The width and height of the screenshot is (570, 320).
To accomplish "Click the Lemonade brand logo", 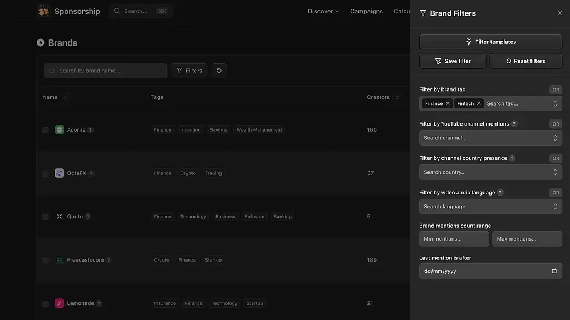I will pyautogui.click(x=59, y=303).
